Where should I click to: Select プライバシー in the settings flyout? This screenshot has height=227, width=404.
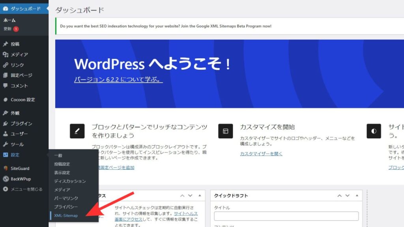click(66, 207)
